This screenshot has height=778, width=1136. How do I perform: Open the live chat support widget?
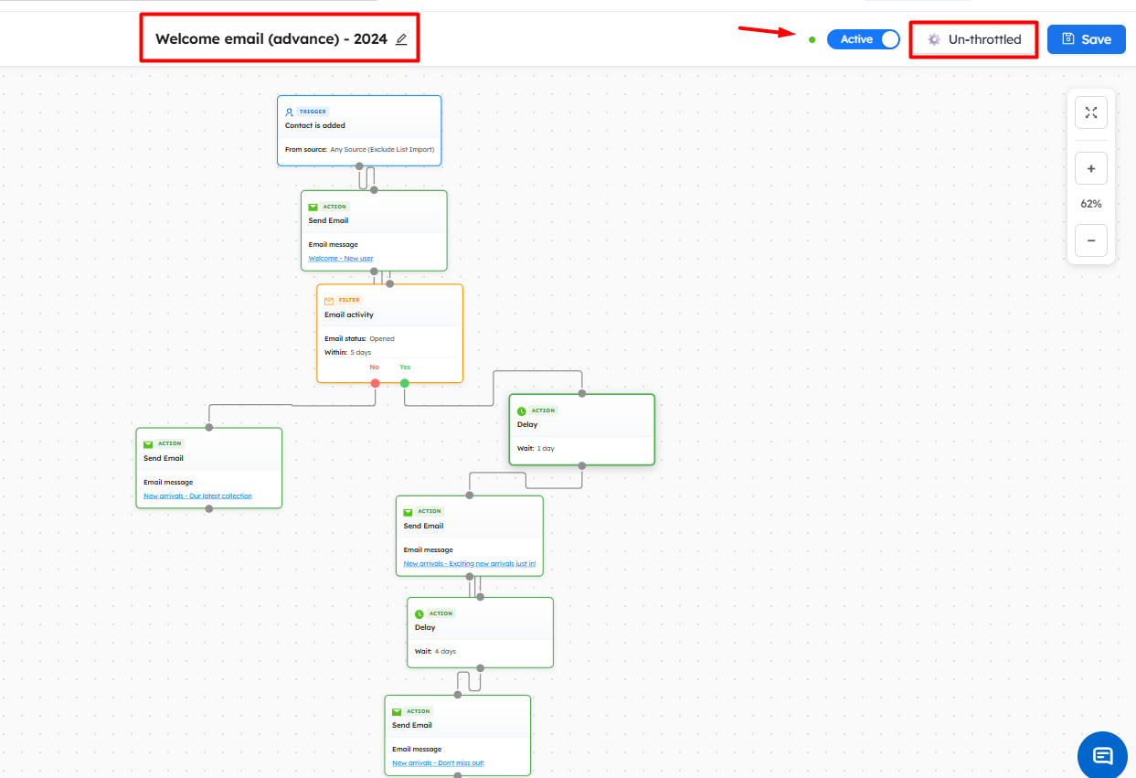[x=1102, y=755]
